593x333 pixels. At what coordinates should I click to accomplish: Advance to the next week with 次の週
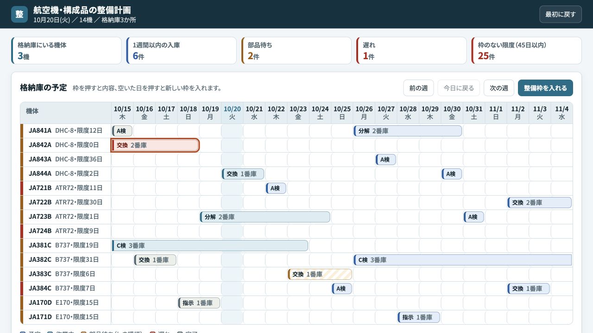point(499,88)
